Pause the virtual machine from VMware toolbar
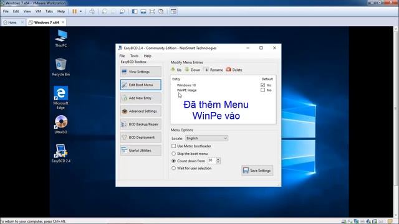This screenshot has width=399, height=224. (75, 11)
